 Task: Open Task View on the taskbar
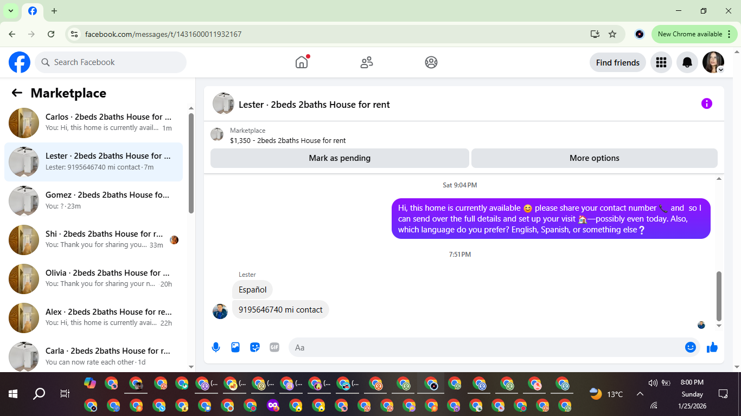pos(65,394)
